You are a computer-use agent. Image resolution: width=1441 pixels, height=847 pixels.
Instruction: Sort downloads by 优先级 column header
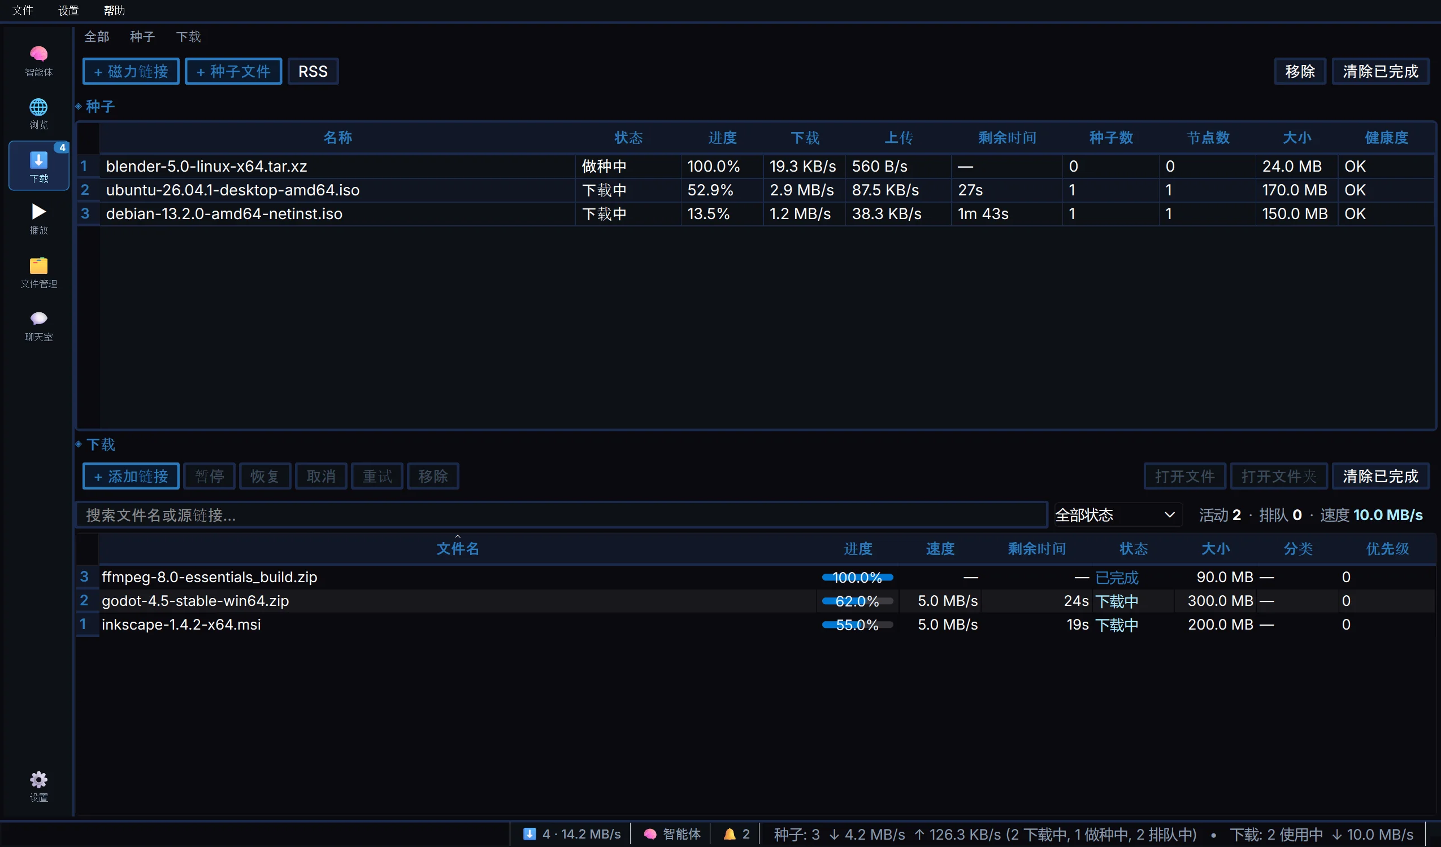[x=1387, y=549]
